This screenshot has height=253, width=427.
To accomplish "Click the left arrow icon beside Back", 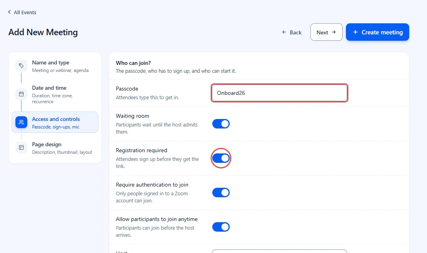I will tap(284, 32).
